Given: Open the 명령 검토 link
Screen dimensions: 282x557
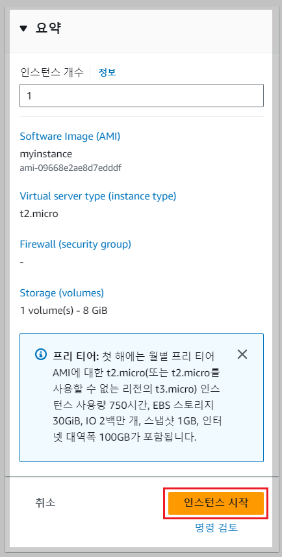Looking at the screenshot, I should 216,528.
